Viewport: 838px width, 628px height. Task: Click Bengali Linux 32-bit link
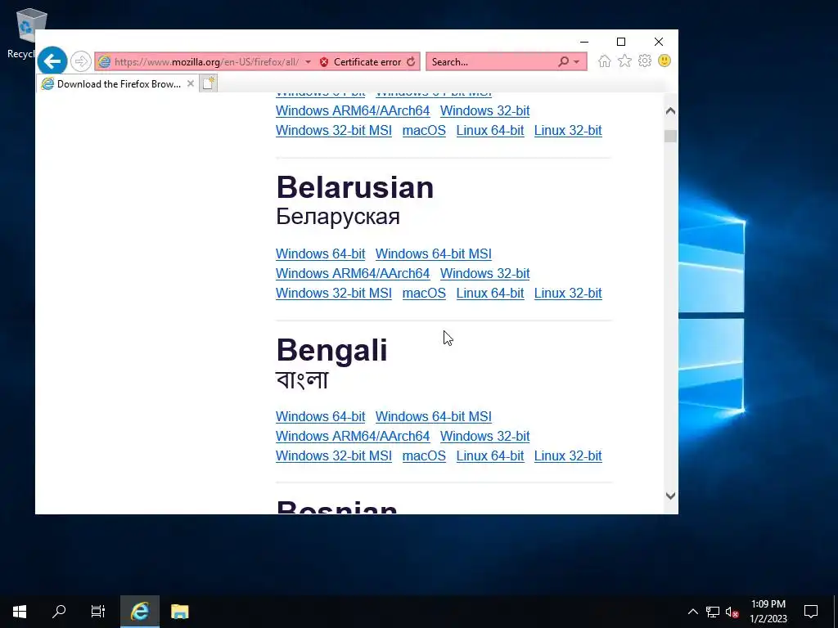[x=568, y=456]
